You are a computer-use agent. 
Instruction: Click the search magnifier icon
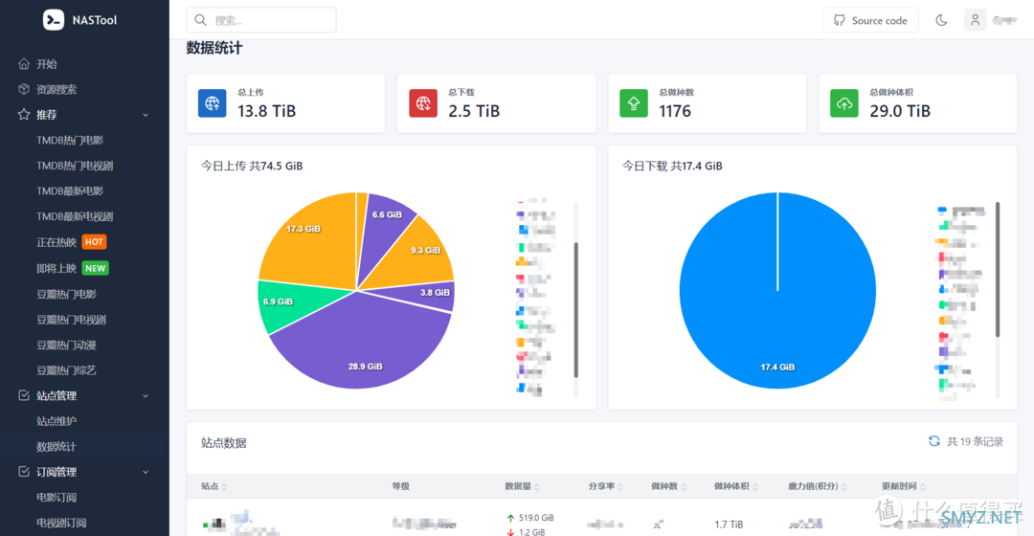(201, 20)
